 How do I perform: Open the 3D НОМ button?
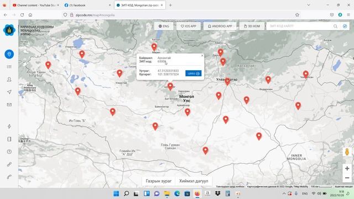252,26
